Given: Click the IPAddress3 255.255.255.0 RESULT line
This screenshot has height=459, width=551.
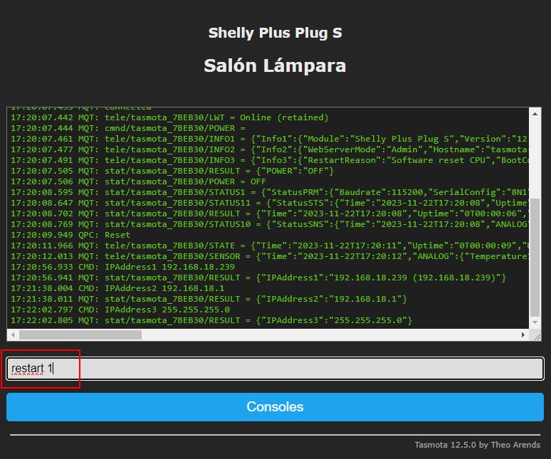Looking at the screenshot, I should pos(214,320).
